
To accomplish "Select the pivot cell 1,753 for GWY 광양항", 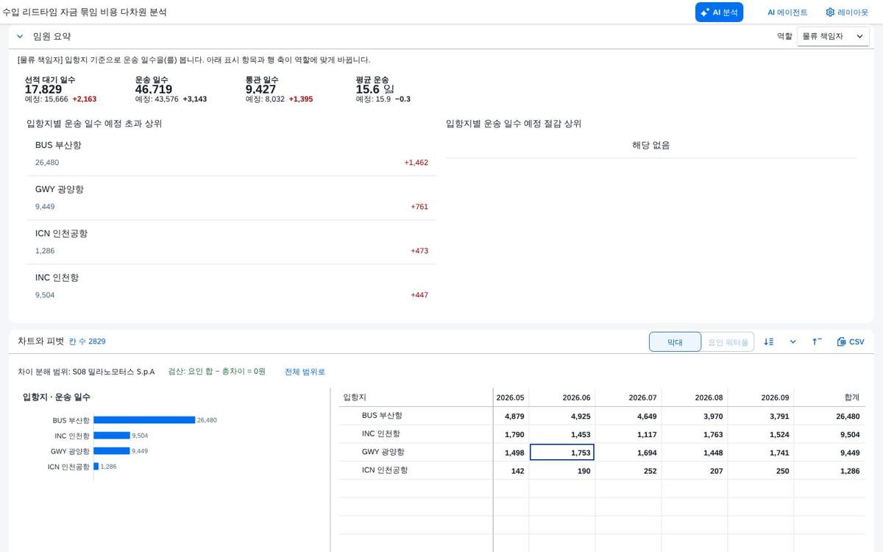I will point(562,453).
